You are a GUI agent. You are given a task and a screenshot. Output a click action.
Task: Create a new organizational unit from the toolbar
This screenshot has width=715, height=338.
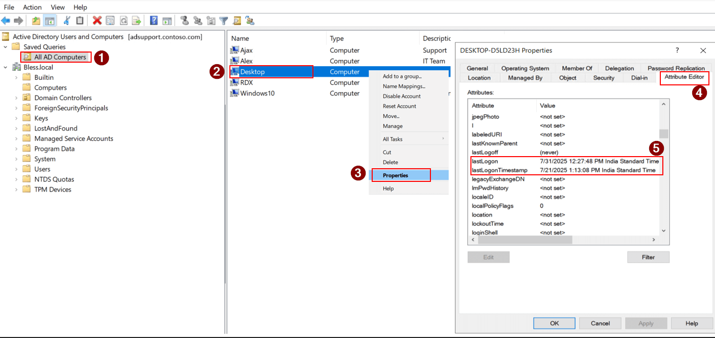[211, 20]
